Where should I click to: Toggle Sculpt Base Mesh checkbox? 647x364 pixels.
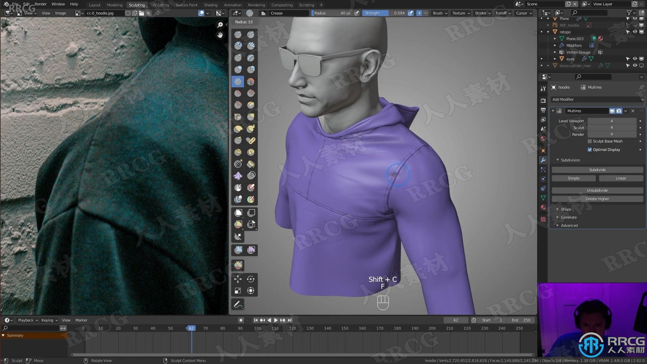(x=590, y=141)
